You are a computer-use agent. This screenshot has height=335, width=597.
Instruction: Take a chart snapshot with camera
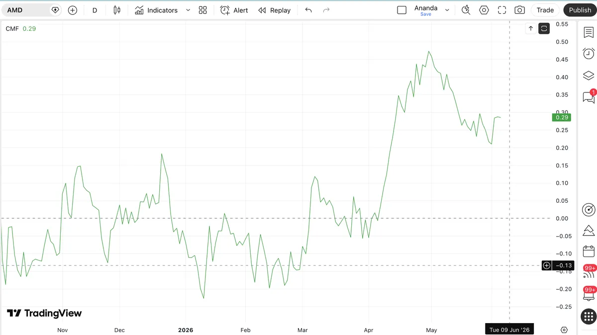click(x=520, y=10)
